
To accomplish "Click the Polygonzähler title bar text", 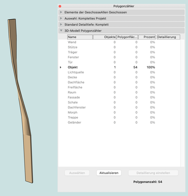I will click(x=124, y=6).
